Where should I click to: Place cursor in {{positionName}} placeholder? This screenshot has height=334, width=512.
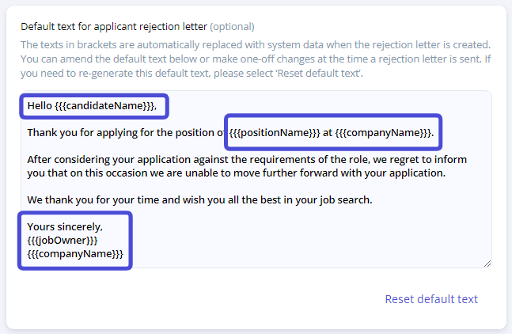[275, 132]
